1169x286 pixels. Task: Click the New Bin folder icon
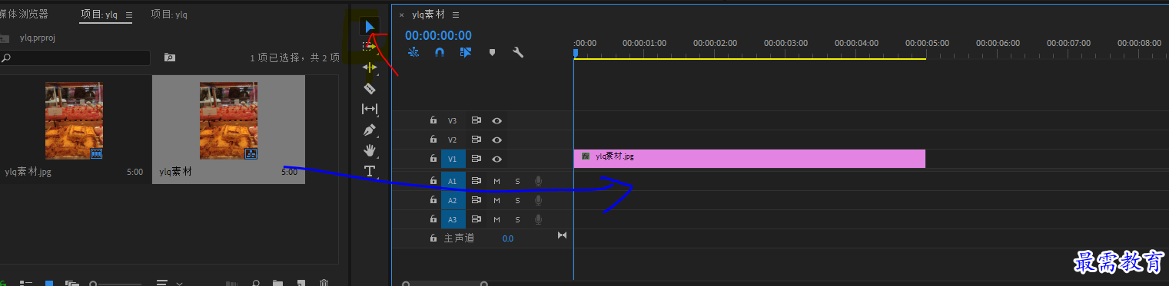pos(277,282)
